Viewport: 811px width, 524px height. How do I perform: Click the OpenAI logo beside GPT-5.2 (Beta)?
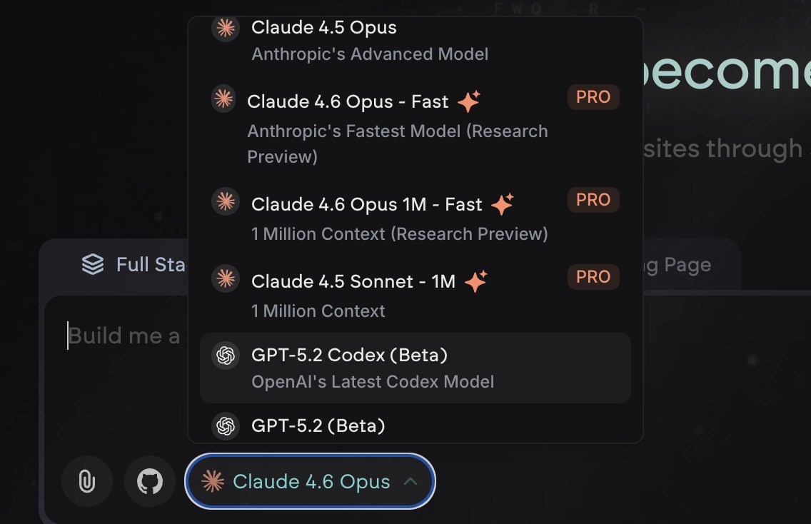point(226,426)
